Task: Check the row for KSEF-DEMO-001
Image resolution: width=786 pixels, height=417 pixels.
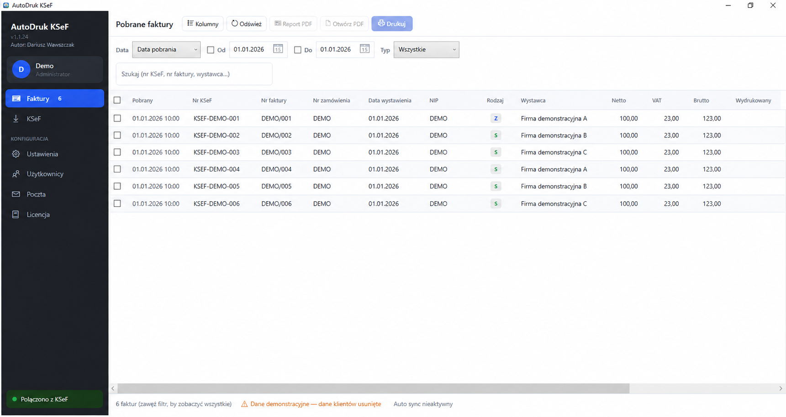Action: point(117,118)
